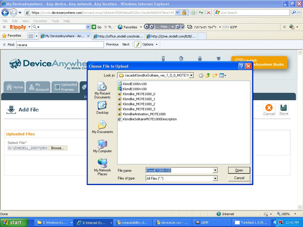The image size is (303, 227).
Task: Open the Quick Tabs grid icon
Action: [31, 36]
